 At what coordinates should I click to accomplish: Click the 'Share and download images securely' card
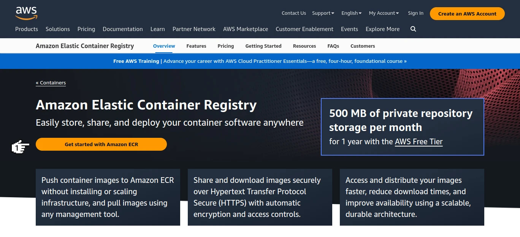260,197
